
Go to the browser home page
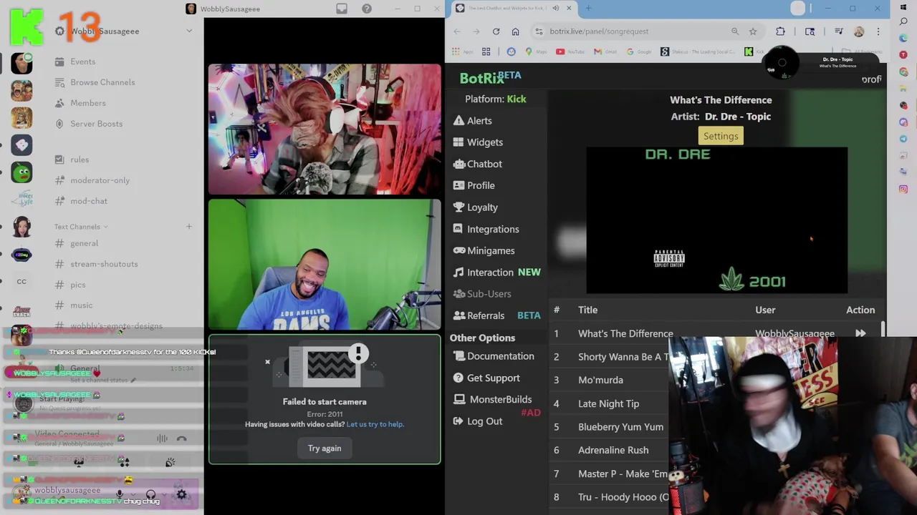click(x=515, y=31)
